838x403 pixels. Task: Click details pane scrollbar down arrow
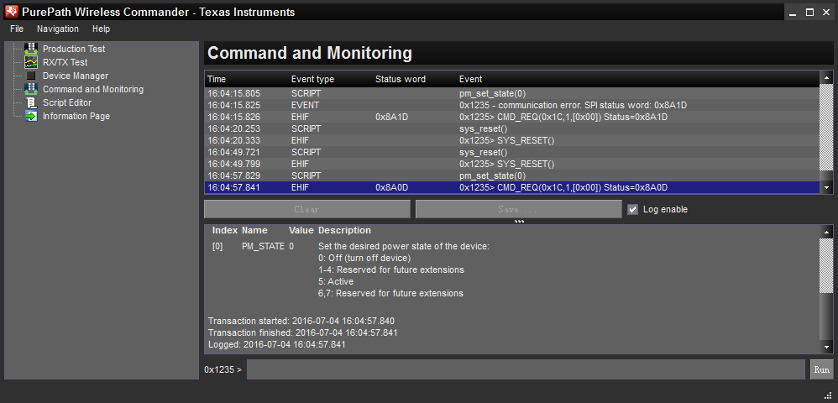(x=827, y=347)
